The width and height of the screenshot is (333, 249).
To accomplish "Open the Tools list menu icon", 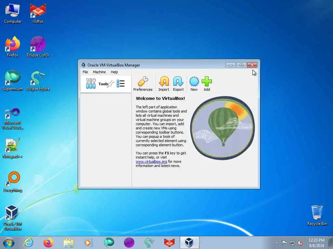I will (121, 84).
